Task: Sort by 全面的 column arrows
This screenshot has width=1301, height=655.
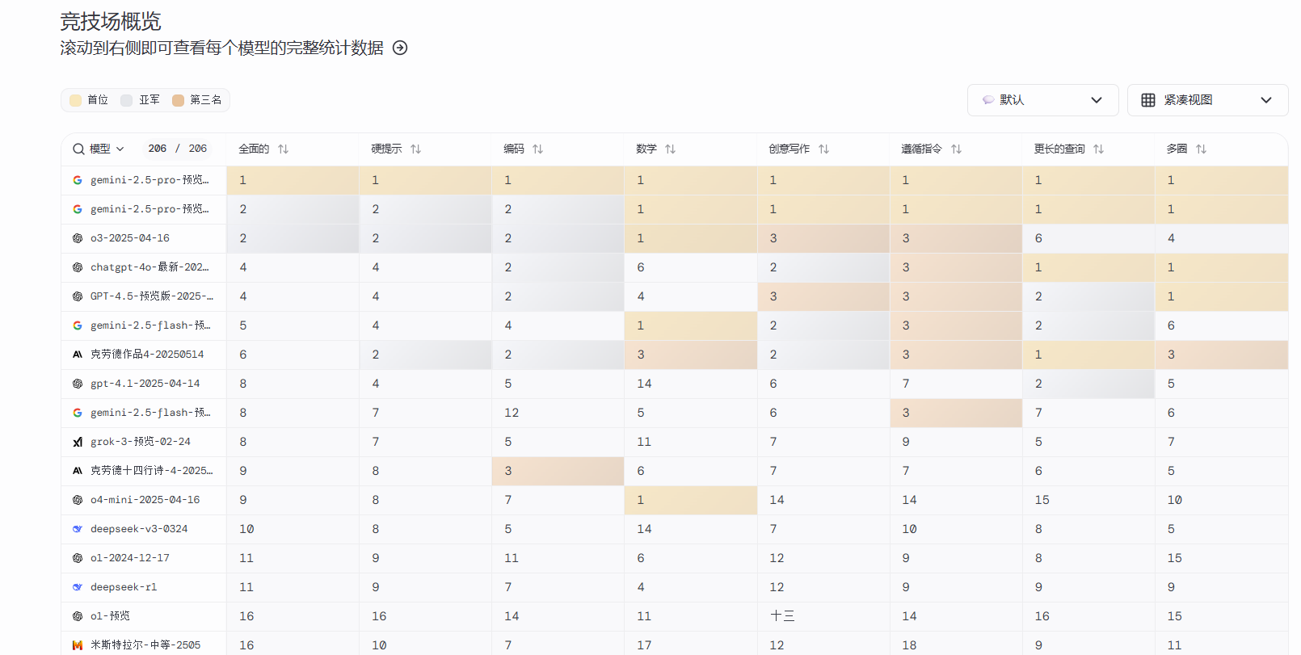Action: point(283,149)
